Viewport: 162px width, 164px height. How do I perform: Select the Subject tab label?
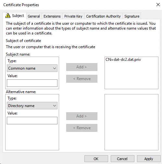(x=18, y=16)
